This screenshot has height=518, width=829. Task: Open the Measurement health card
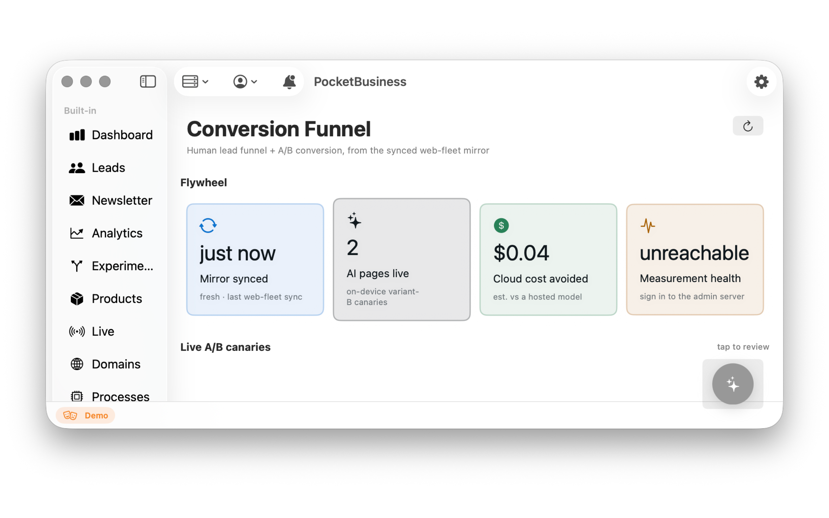click(x=695, y=259)
